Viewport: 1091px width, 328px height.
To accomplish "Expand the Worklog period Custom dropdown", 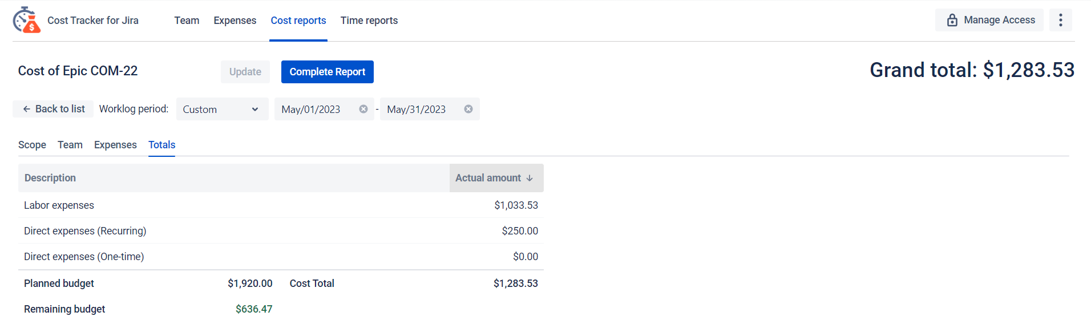I will pos(221,109).
